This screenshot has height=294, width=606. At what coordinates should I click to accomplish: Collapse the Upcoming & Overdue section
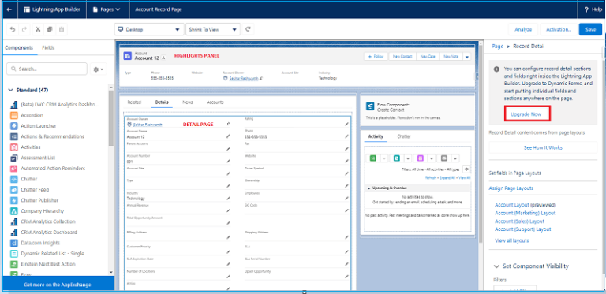coord(368,188)
